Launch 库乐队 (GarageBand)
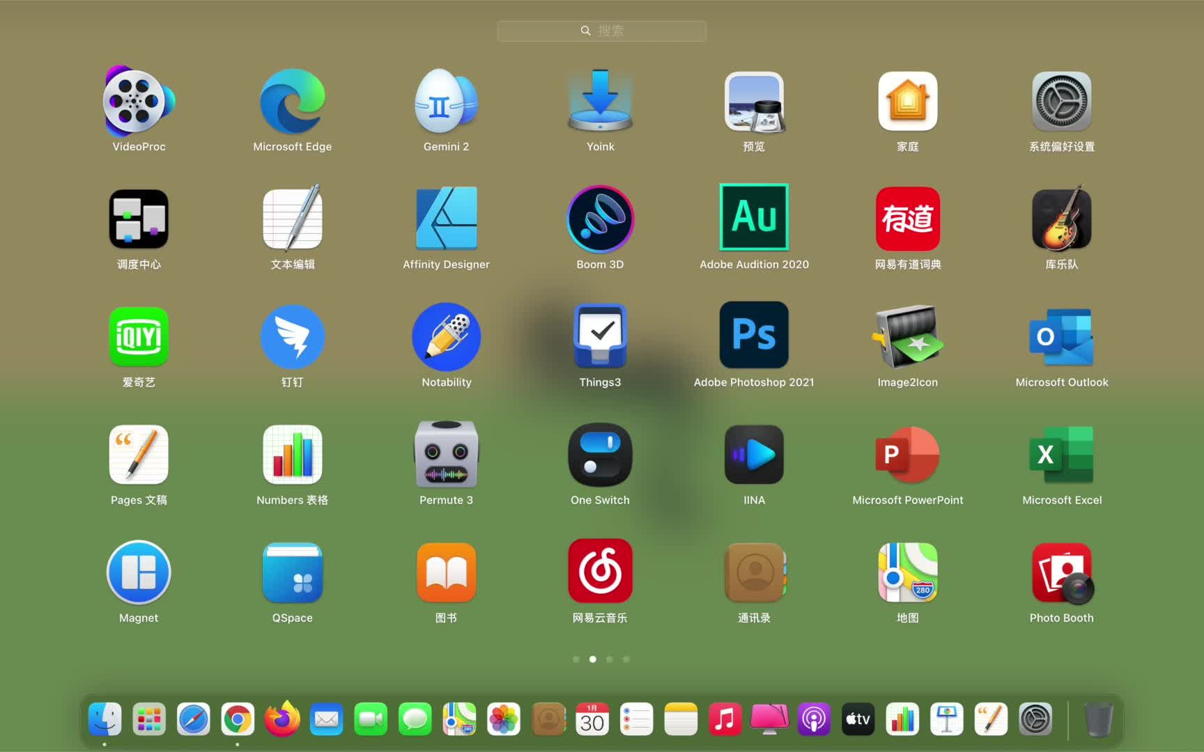This screenshot has width=1204, height=752. pyautogui.click(x=1062, y=219)
